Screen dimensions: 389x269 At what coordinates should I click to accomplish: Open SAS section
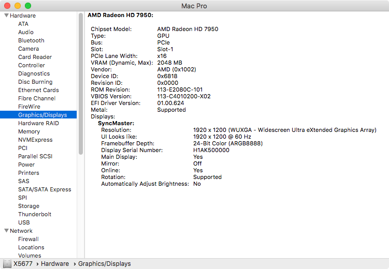coord(24,181)
